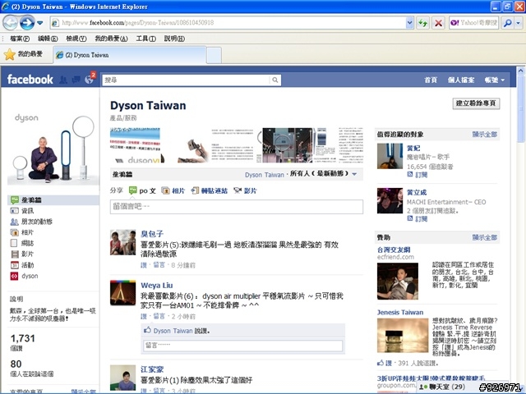This screenshot has width=526, height=394.
Task: Open 臭包子 profile name link
Action: [x=152, y=233]
